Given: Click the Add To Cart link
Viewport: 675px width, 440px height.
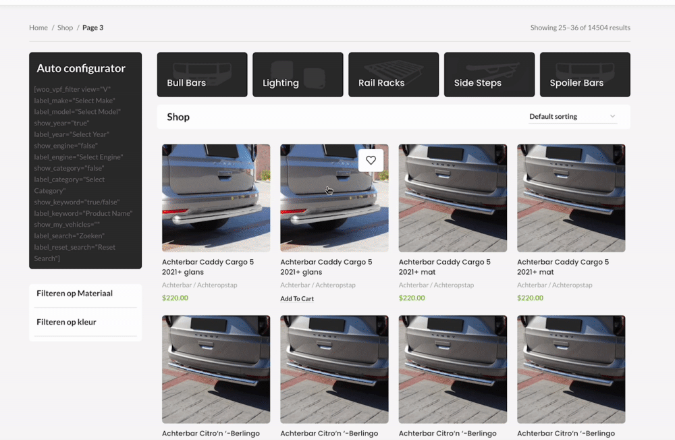Looking at the screenshot, I should [x=297, y=298].
